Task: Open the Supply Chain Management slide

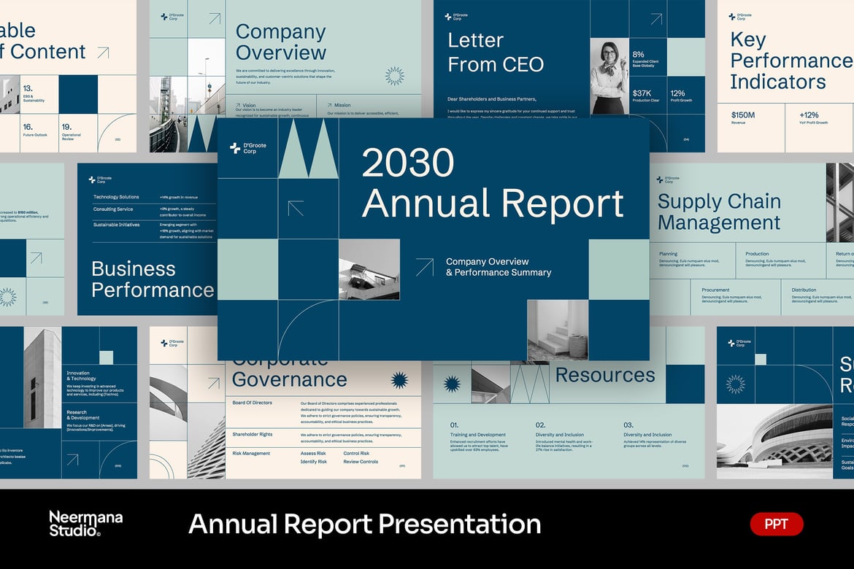Action: (x=752, y=239)
